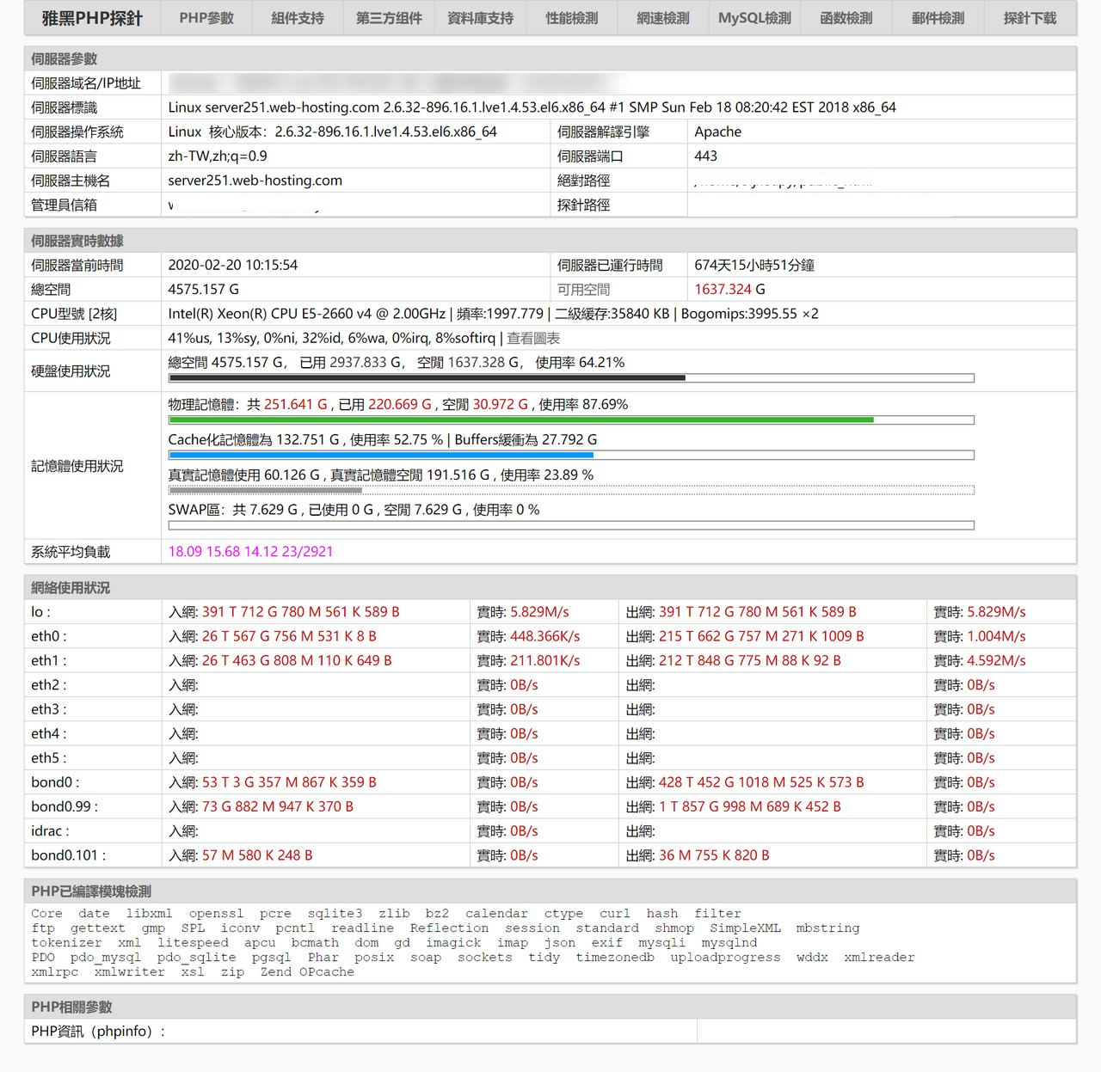View the 資料庫支持 page
The height and width of the screenshot is (1072, 1101).
click(478, 17)
